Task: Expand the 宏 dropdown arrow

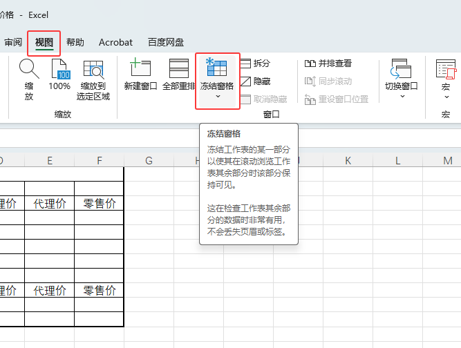Action: 446,97
